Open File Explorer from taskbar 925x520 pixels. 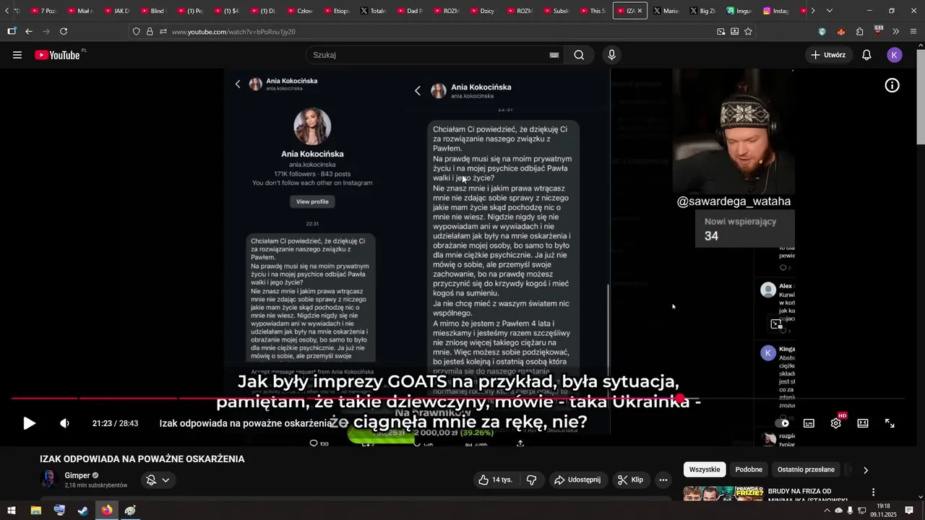[x=35, y=511]
